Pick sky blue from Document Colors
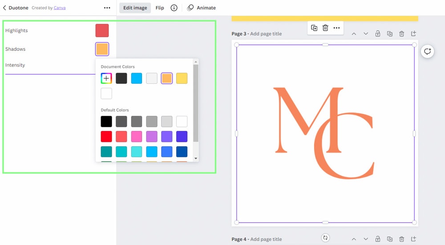This screenshot has width=445, height=245. (137, 78)
